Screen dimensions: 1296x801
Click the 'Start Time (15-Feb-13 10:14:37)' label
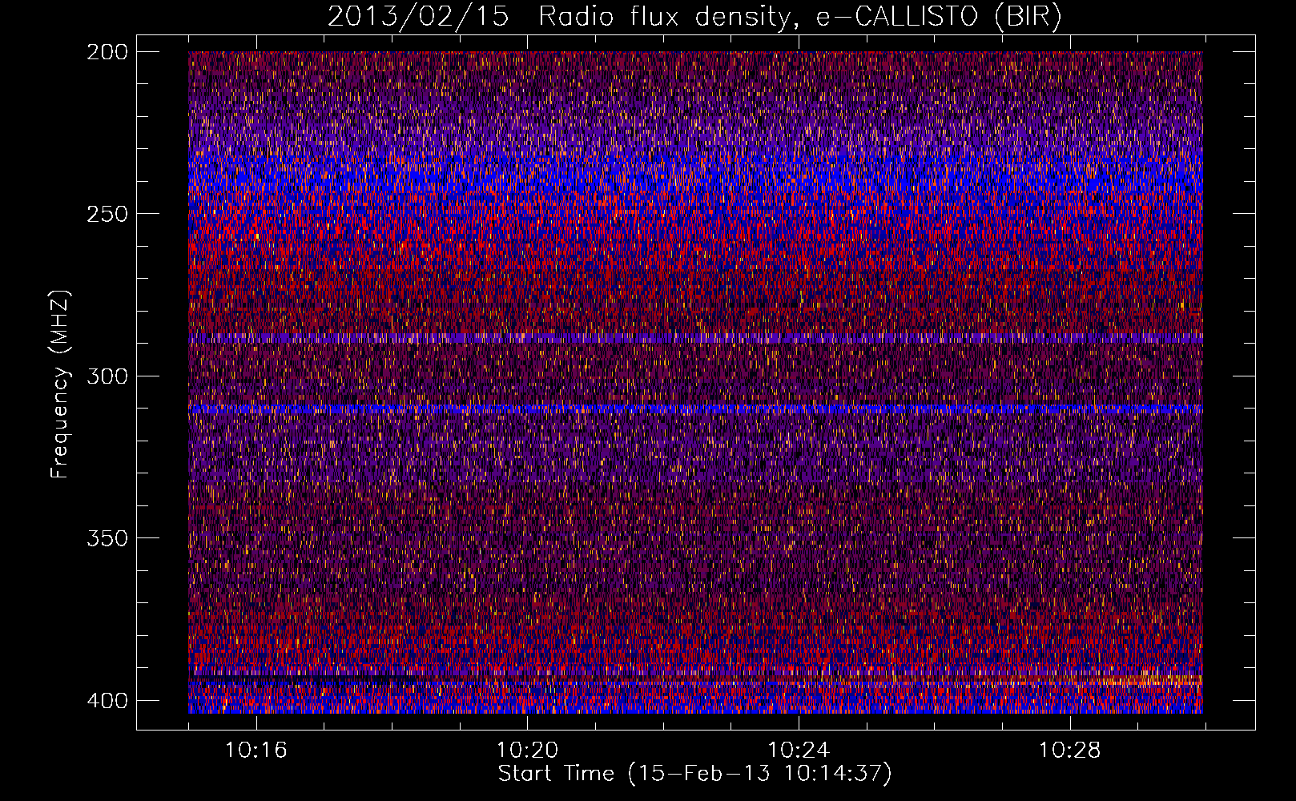(694, 774)
